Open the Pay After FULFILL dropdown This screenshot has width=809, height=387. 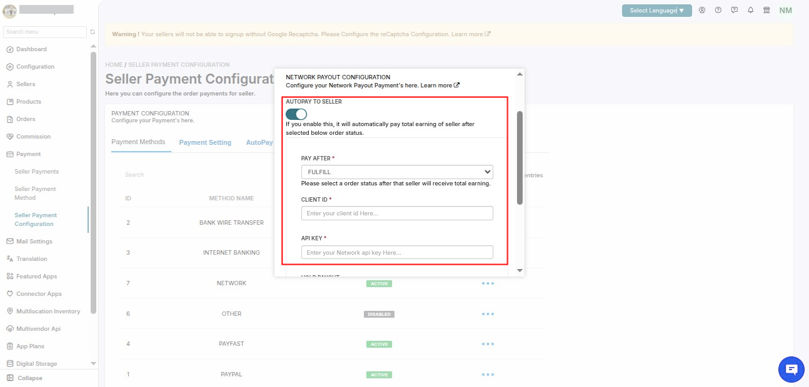397,172
